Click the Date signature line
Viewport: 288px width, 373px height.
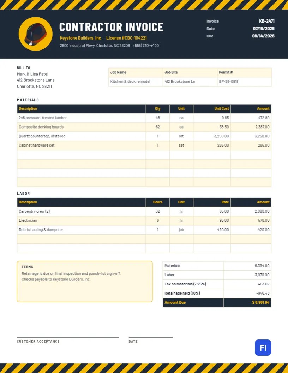click(151, 338)
